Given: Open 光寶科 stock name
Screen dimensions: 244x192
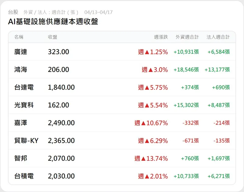Looking at the screenshot, I should pos(24,105).
